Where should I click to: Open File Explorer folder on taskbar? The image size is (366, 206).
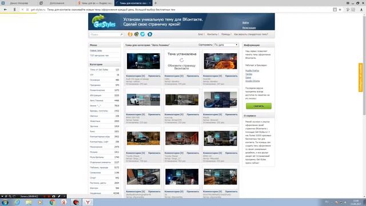pos(29,202)
